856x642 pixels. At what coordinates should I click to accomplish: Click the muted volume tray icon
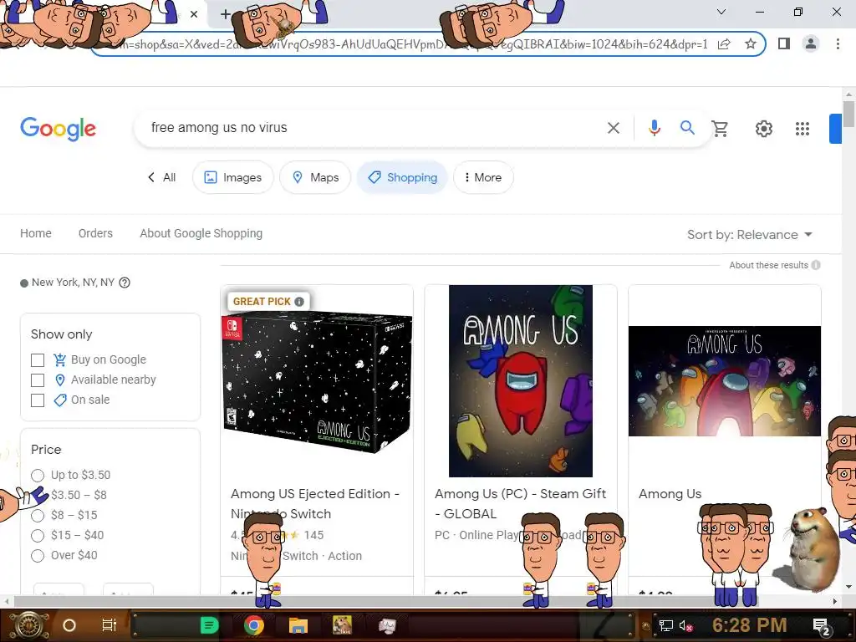pyautogui.click(x=686, y=626)
